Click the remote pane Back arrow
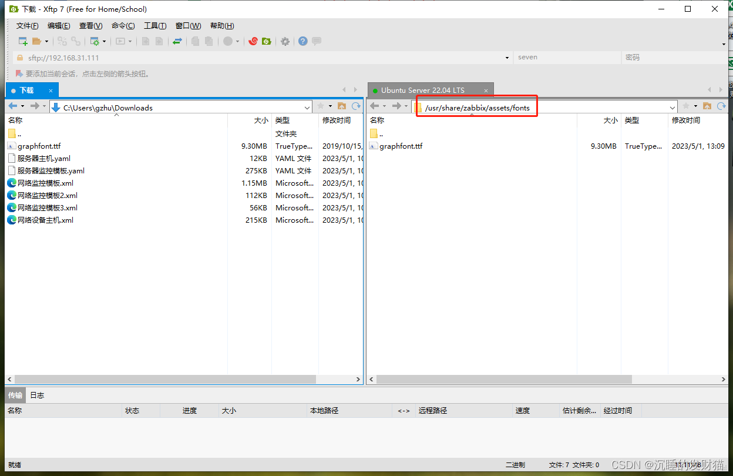 click(374, 106)
